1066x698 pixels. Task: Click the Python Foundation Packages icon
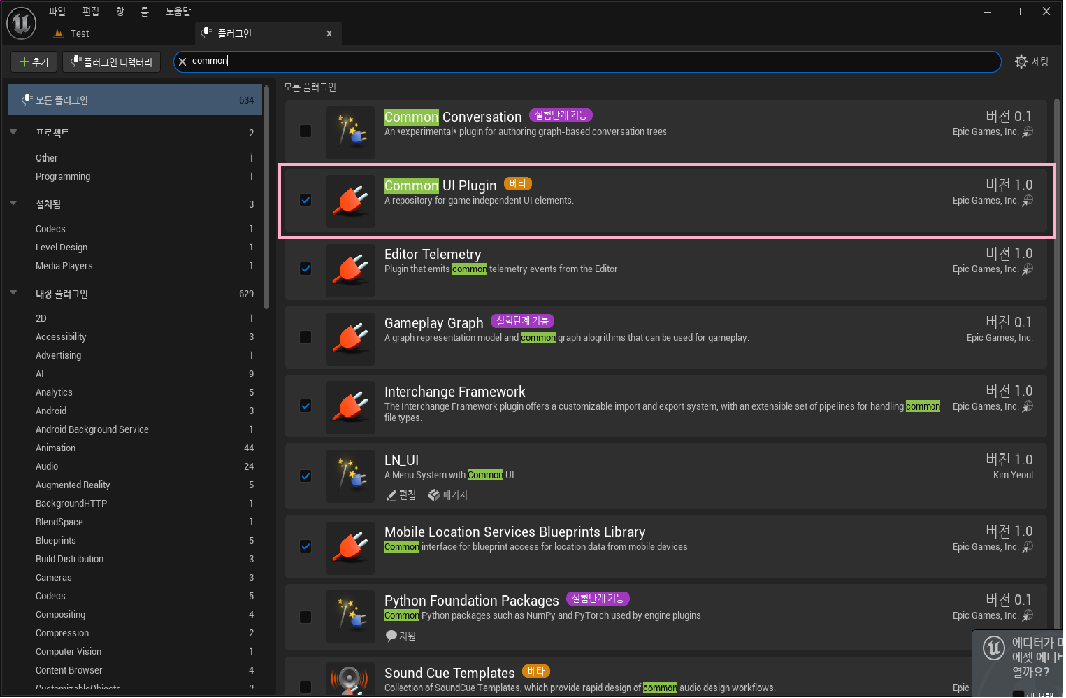tap(350, 616)
